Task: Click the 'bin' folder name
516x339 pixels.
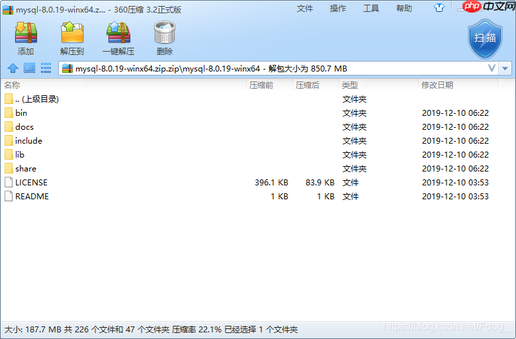Action: 21,113
